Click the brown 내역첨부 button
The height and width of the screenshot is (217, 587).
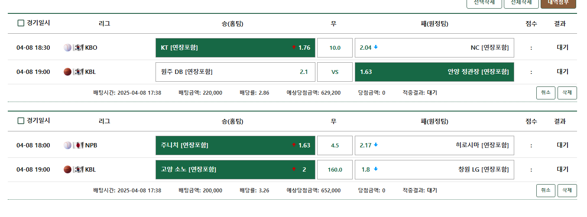[558, 3]
